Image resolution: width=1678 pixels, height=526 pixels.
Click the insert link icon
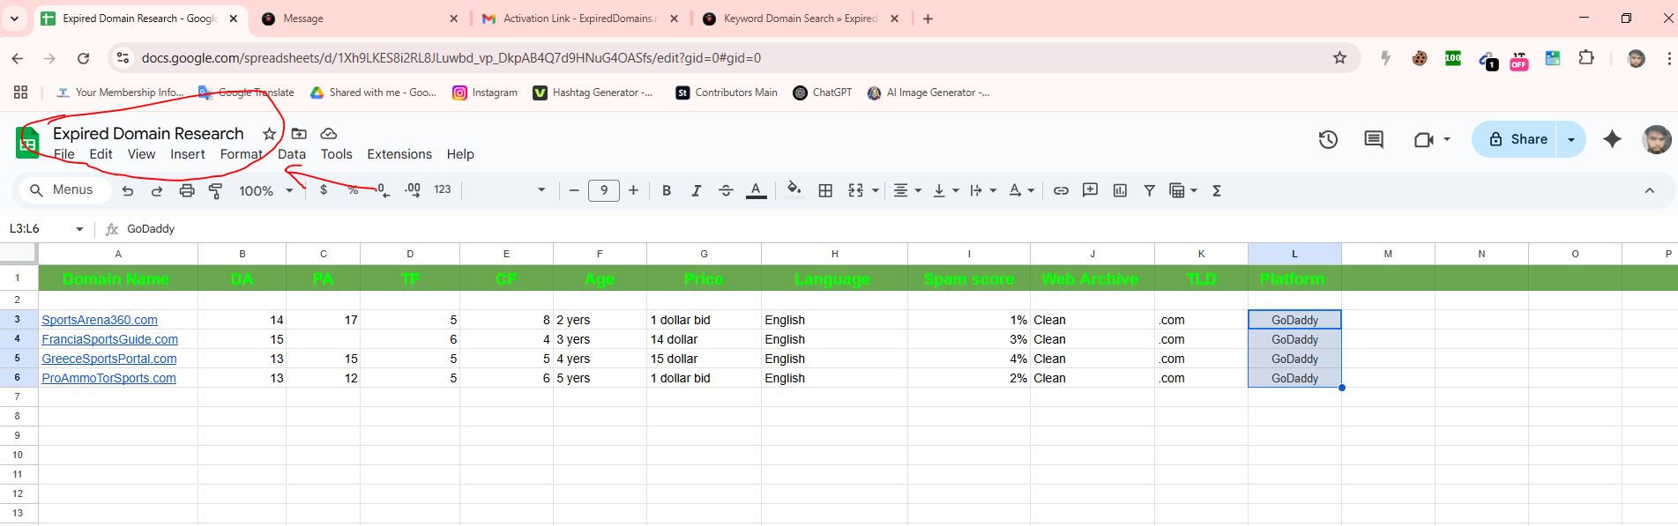coord(1061,190)
